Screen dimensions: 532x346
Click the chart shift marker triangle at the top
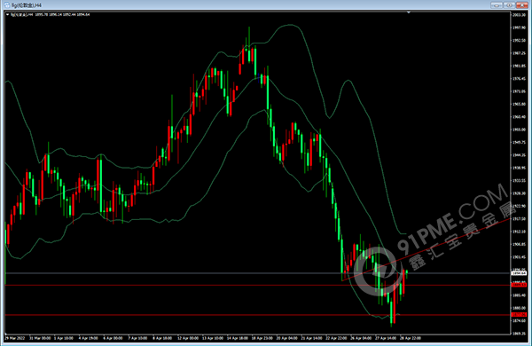click(x=409, y=12)
